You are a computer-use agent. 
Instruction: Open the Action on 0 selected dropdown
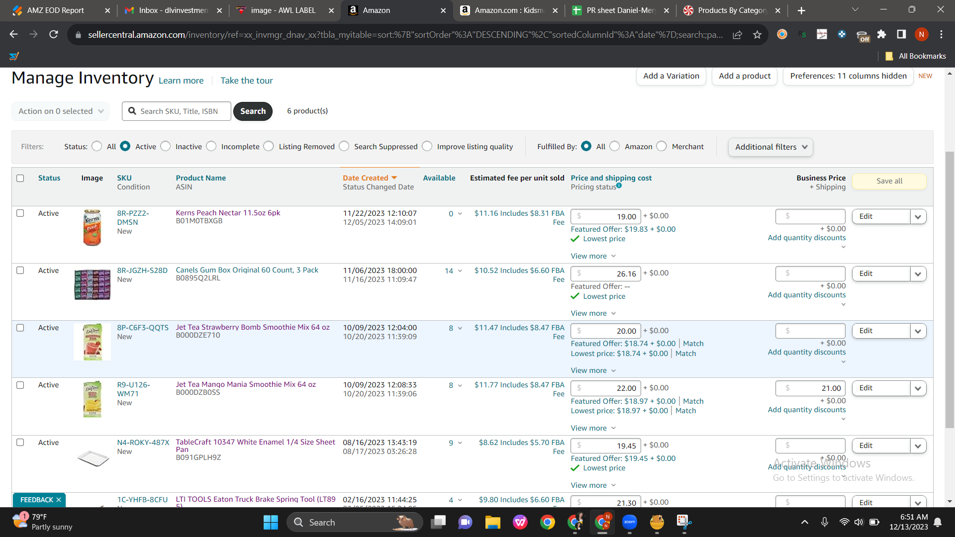click(61, 111)
